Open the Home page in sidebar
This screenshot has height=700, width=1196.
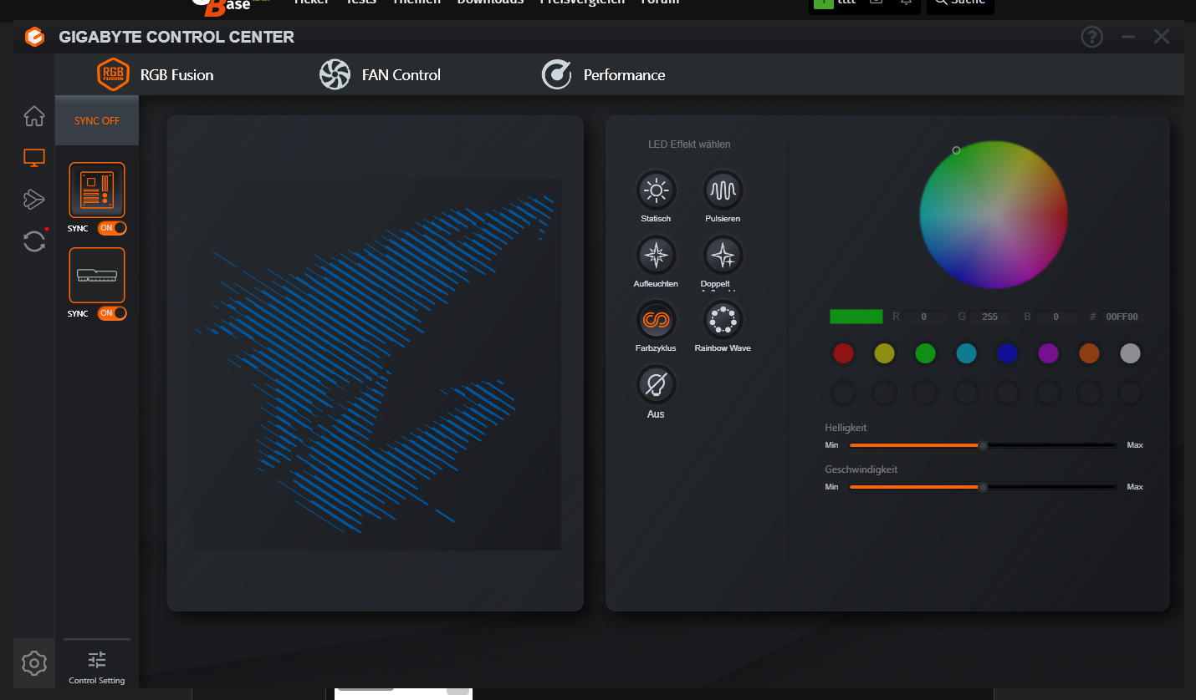[34, 116]
